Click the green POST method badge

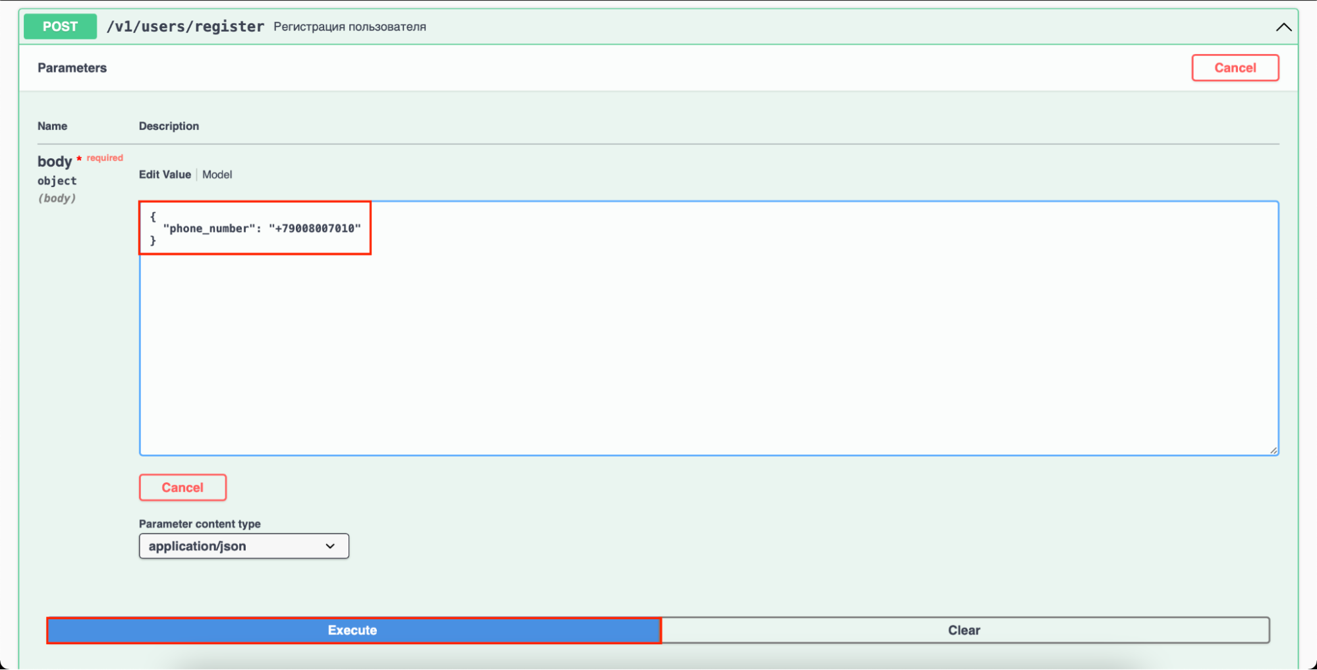click(x=60, y=26)
